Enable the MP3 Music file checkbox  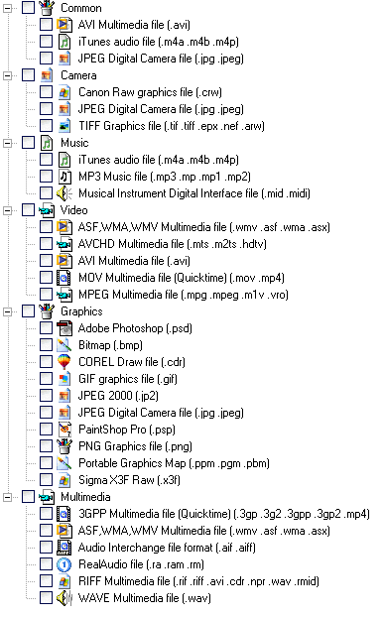46,177
